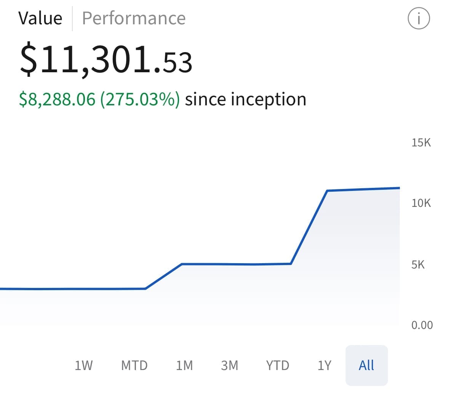Select the All time range
Screen dimensions: 449x394
(366, 365)
